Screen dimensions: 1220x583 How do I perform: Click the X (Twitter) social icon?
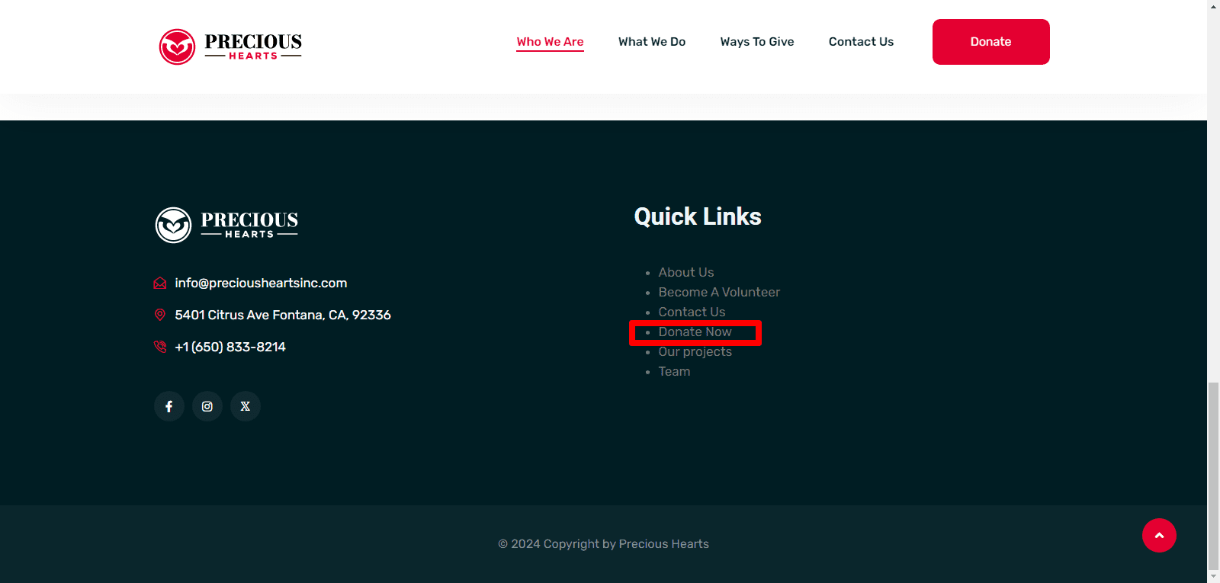click(246, 406)
